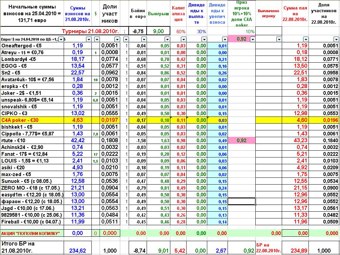Open the filter dropdown under "Суммы взносов на 21.08.2010г."
Viewport: 340px width, 255px height.
pyautogui.click(x=89, y=40)
